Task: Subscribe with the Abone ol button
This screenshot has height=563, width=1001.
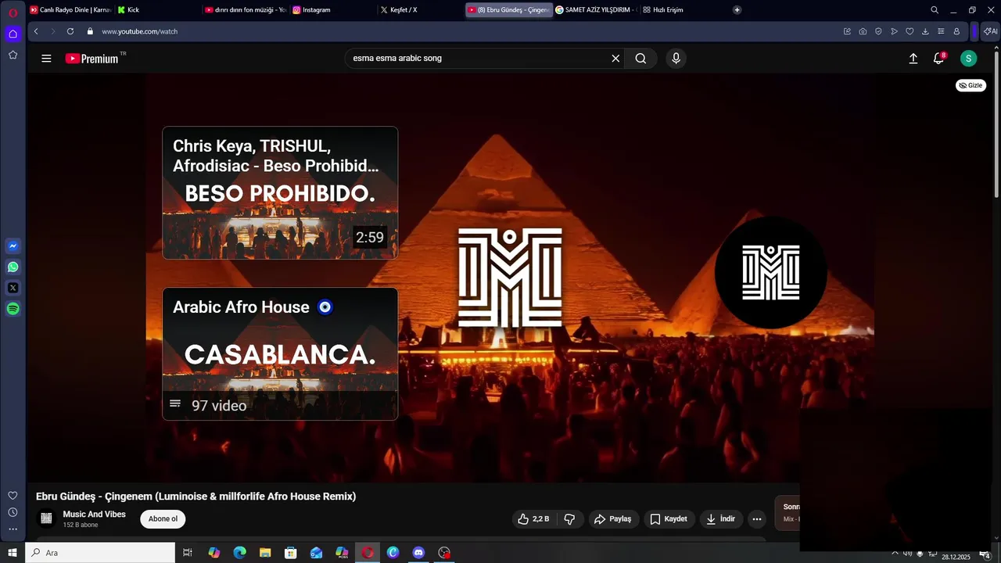Action: [x=163, y=519]
